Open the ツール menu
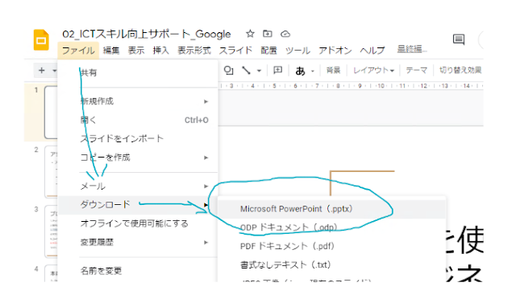 298,50
